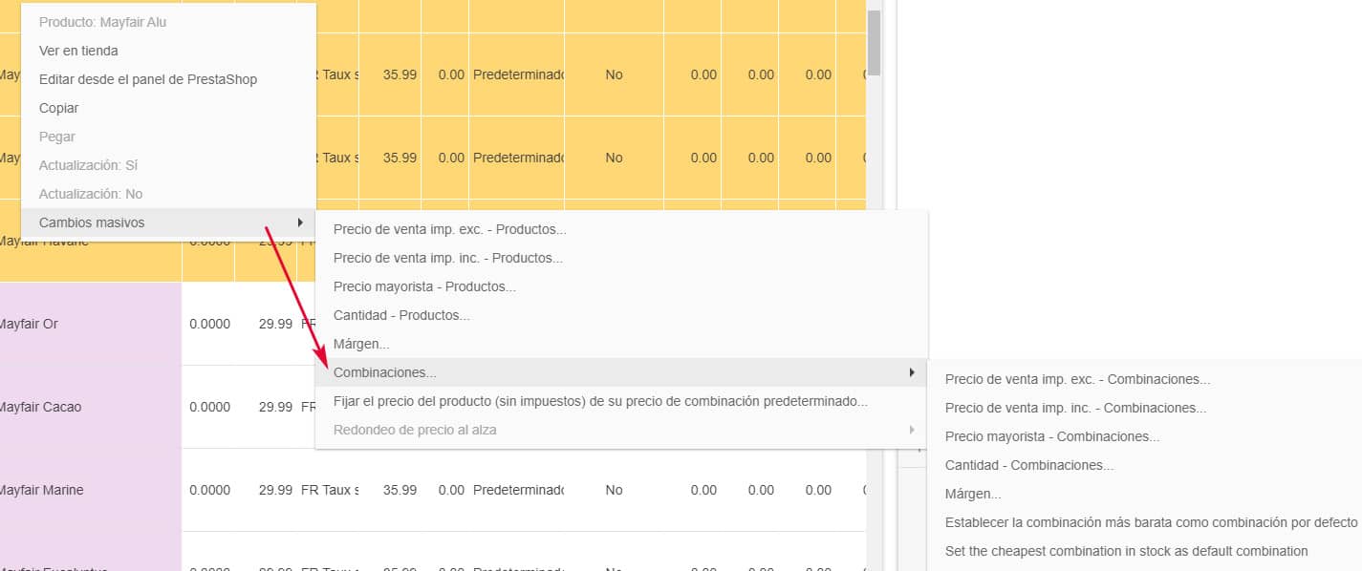
Task: Select 'Set the cheapest combination in stock'
Action: point(1126,551)
